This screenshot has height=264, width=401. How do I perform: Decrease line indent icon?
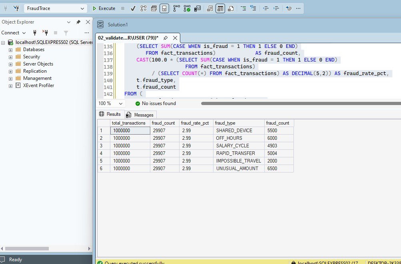pyautogui.click(x=266, y=8)
